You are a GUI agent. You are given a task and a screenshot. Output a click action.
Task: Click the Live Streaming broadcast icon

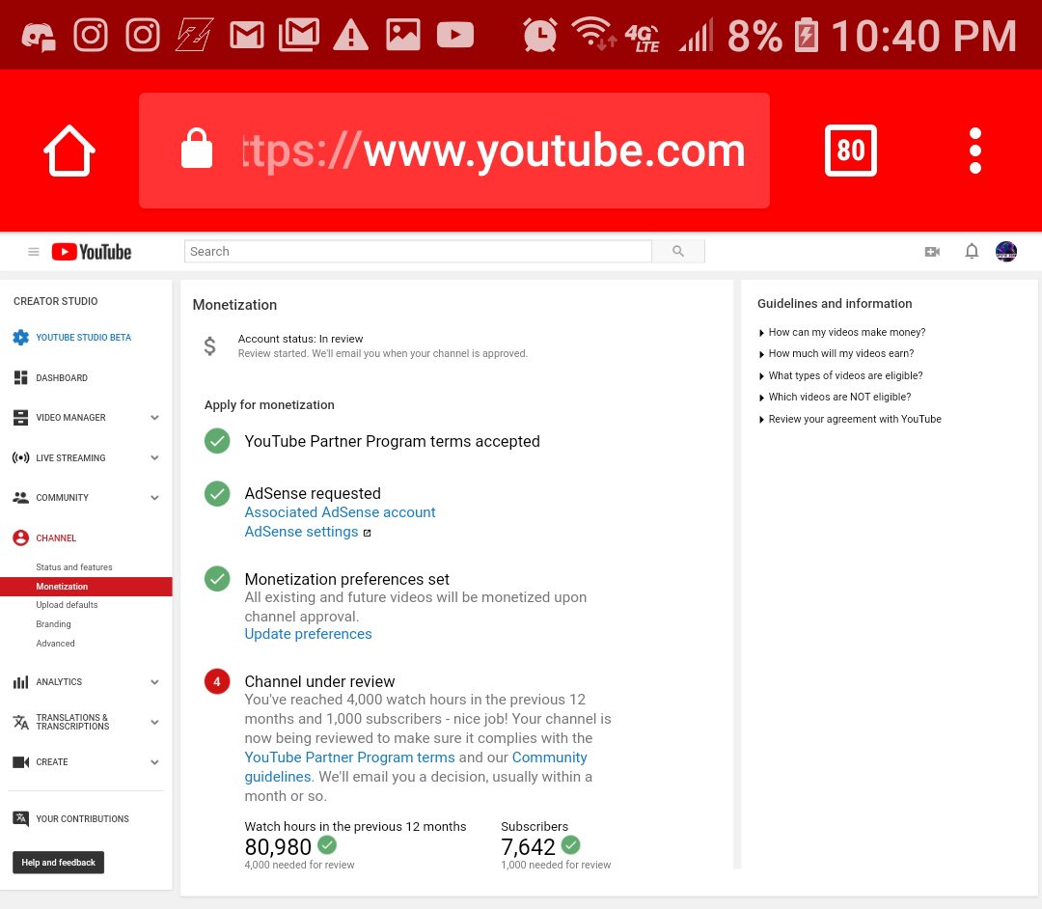(x=20, y=457)
